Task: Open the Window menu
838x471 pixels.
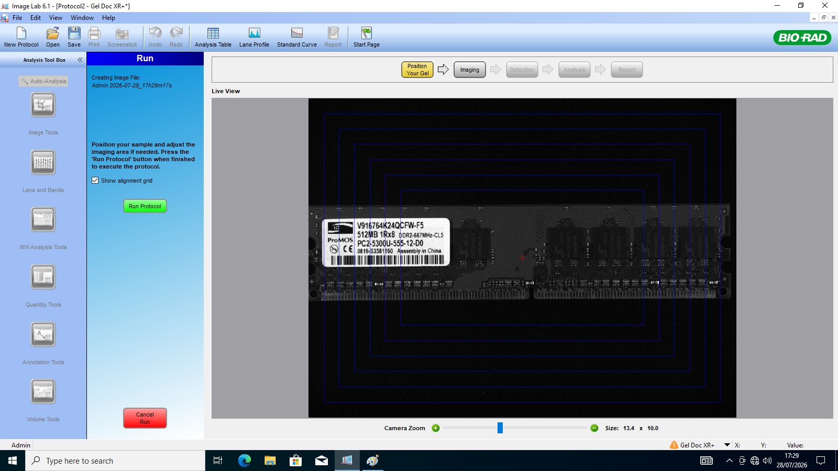Action: pyautogui.click(x=82, y=18)
